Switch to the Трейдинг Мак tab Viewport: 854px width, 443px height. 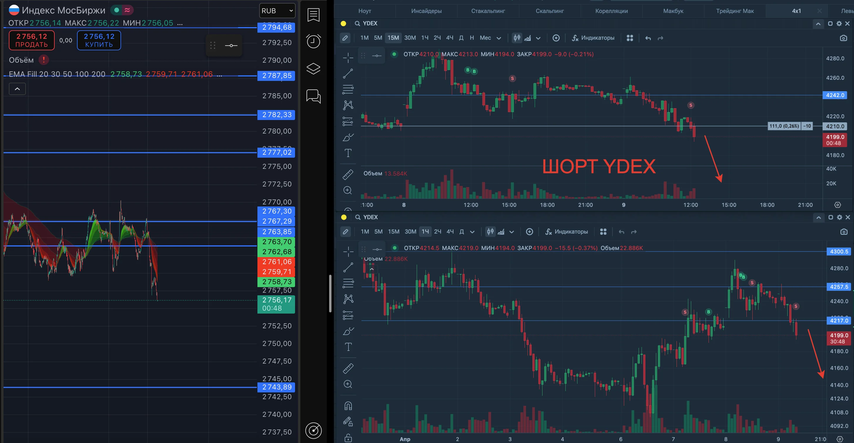tap(735, 11)
